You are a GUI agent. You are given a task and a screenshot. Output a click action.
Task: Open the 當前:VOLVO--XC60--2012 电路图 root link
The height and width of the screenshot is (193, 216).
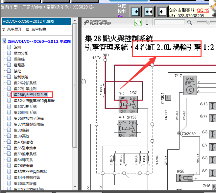(x=39, y=41)
